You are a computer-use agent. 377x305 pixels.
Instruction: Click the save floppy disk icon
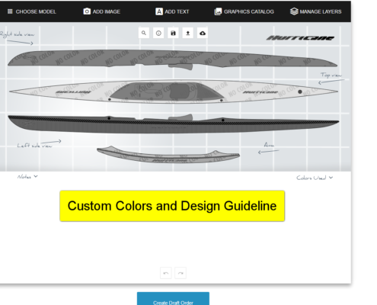pyautogui.click(x=173, y=33)
